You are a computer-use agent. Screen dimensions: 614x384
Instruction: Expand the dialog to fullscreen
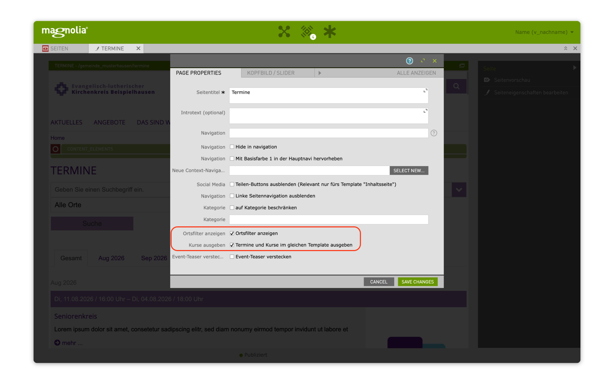(423, 61)
